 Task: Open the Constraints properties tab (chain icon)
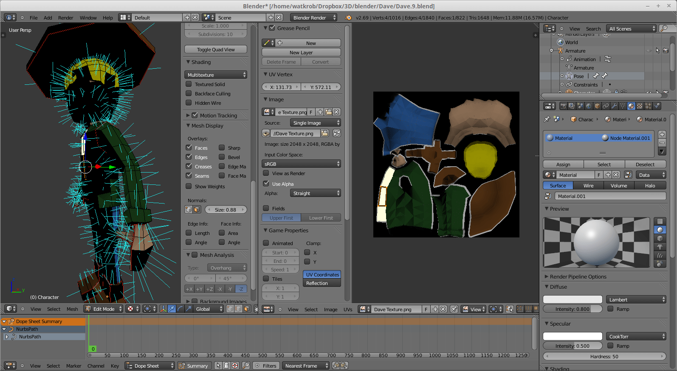[x=606, y=106]
